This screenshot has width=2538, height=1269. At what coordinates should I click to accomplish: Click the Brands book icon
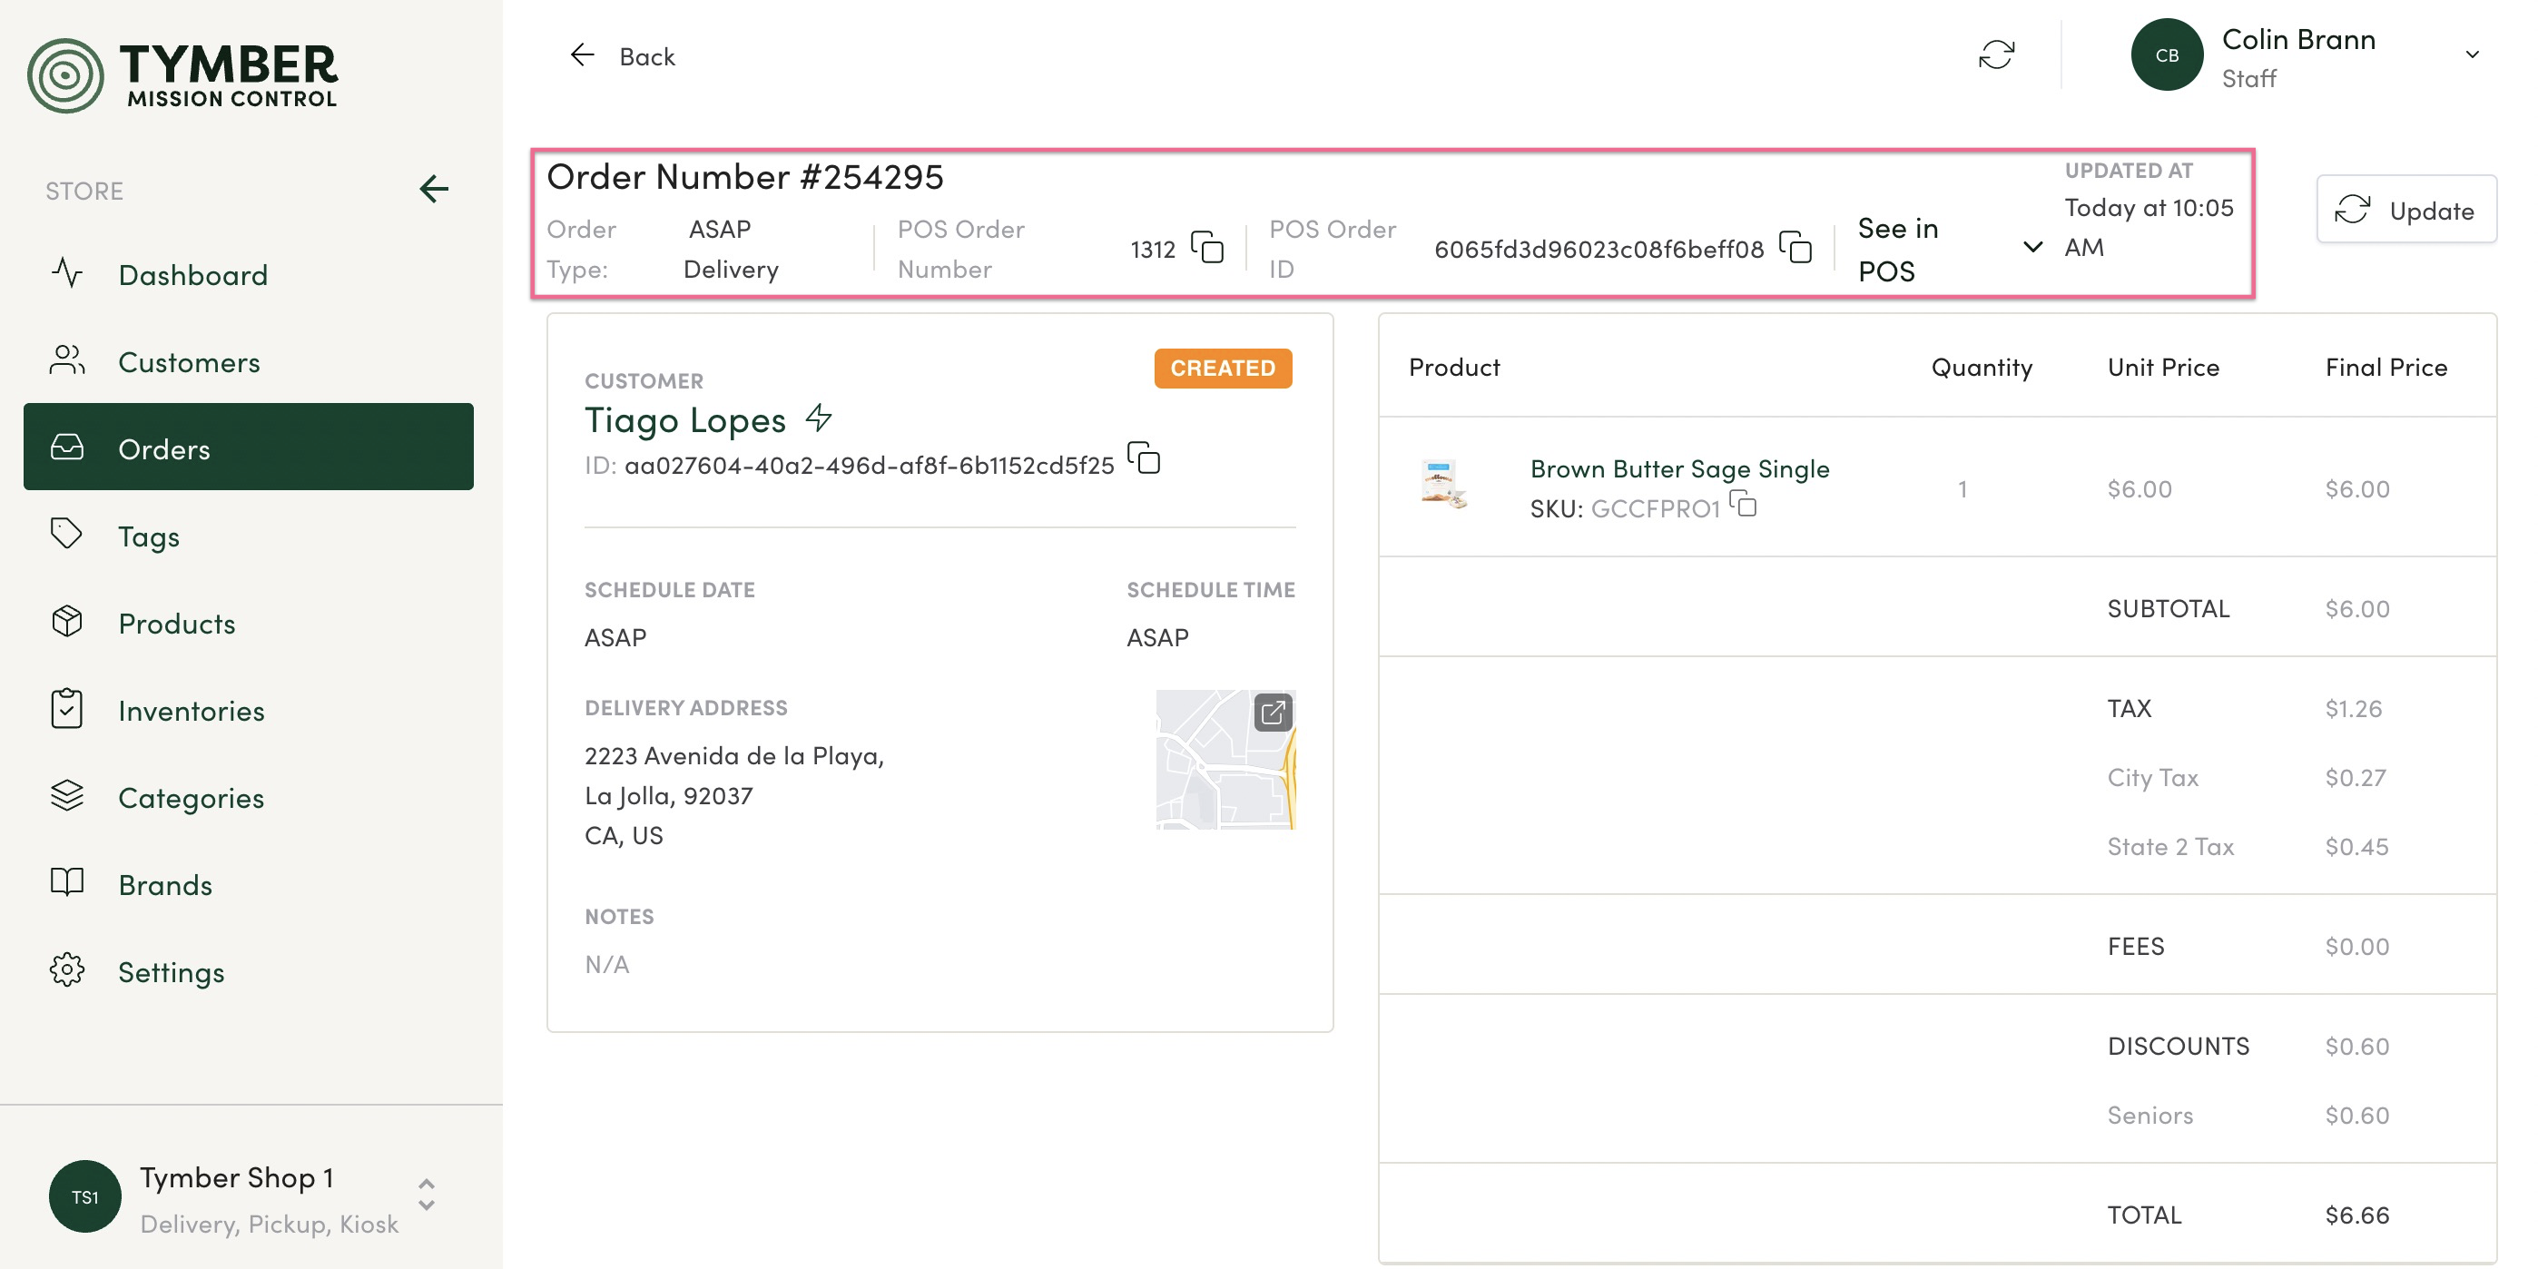pyautogui.click(x=67, y=883)
